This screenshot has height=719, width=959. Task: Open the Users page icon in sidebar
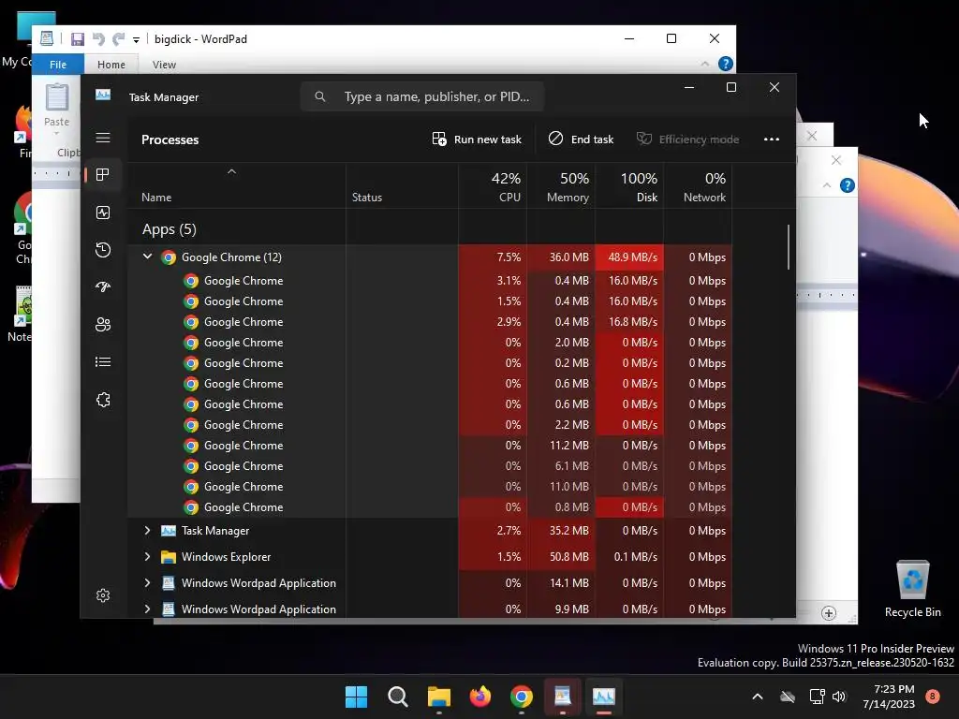point(103,324)
